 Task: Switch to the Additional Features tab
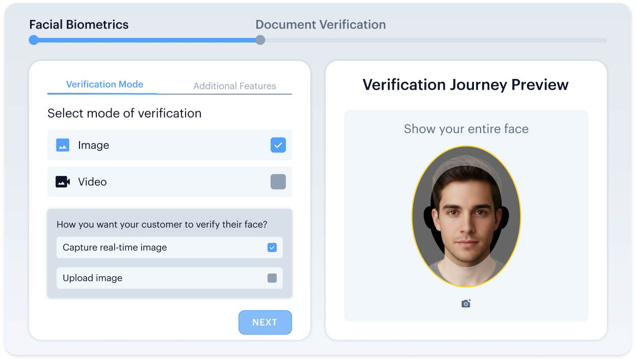click(234, 86)
